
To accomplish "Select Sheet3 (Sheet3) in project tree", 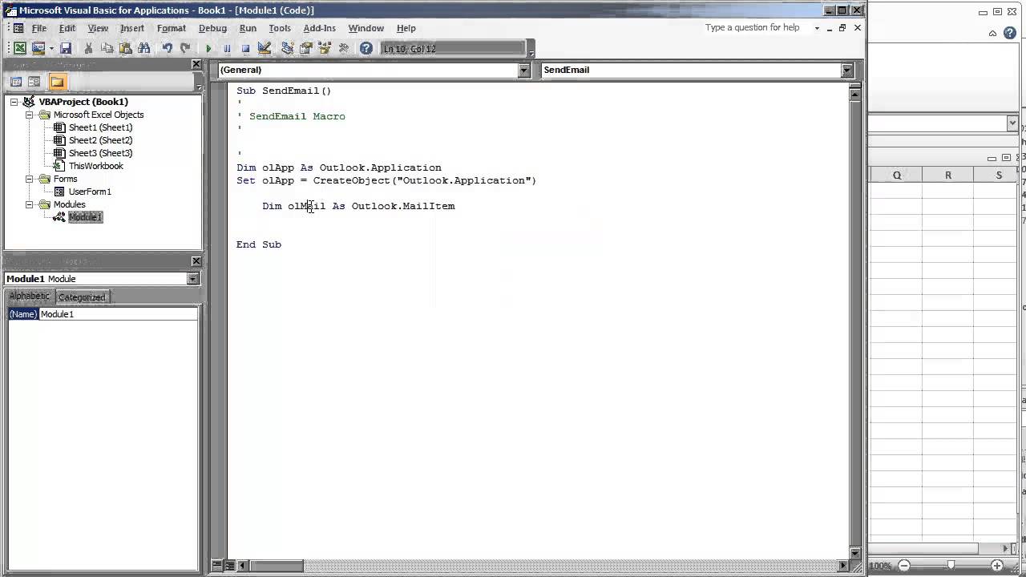I will [100, 153].
